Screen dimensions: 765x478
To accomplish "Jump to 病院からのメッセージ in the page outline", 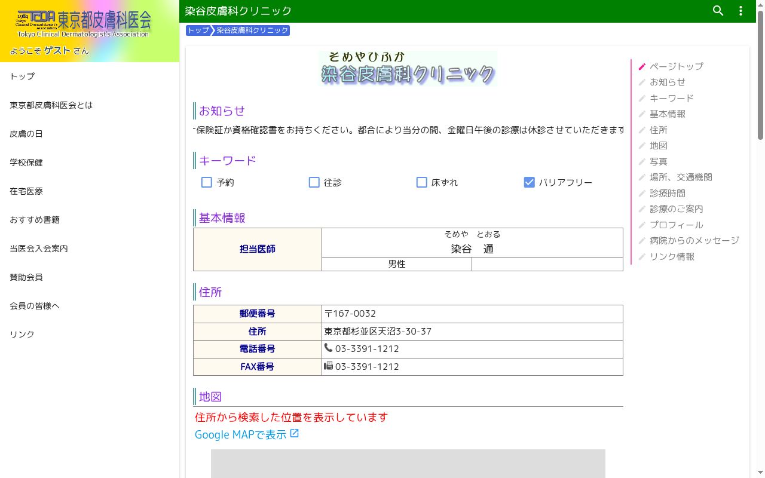I will (694, 241).
